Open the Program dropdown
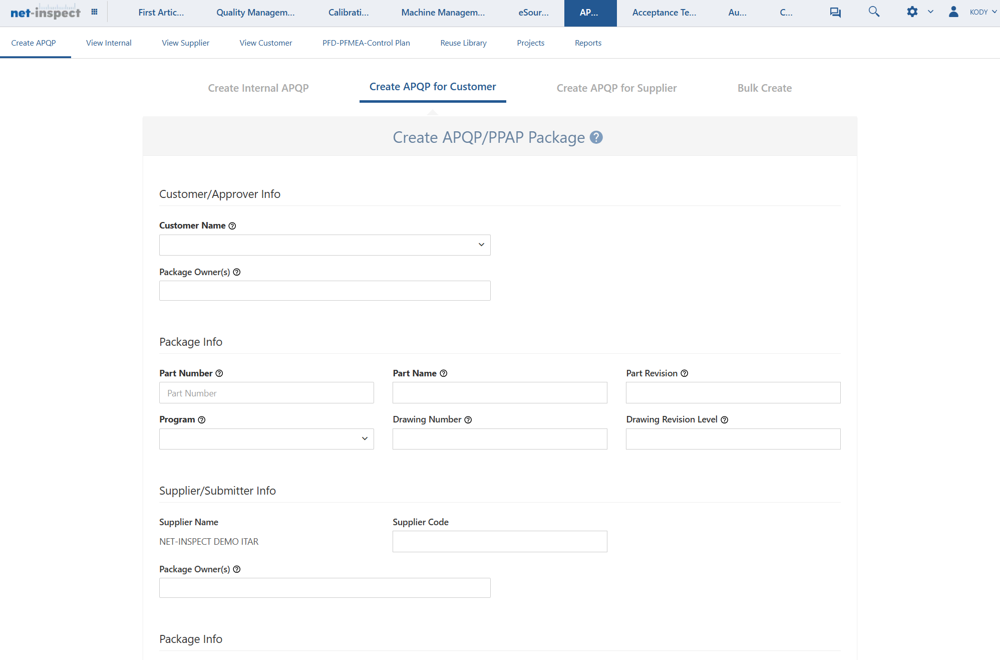This screenshot has width=1000, height=660. [266, 439]
